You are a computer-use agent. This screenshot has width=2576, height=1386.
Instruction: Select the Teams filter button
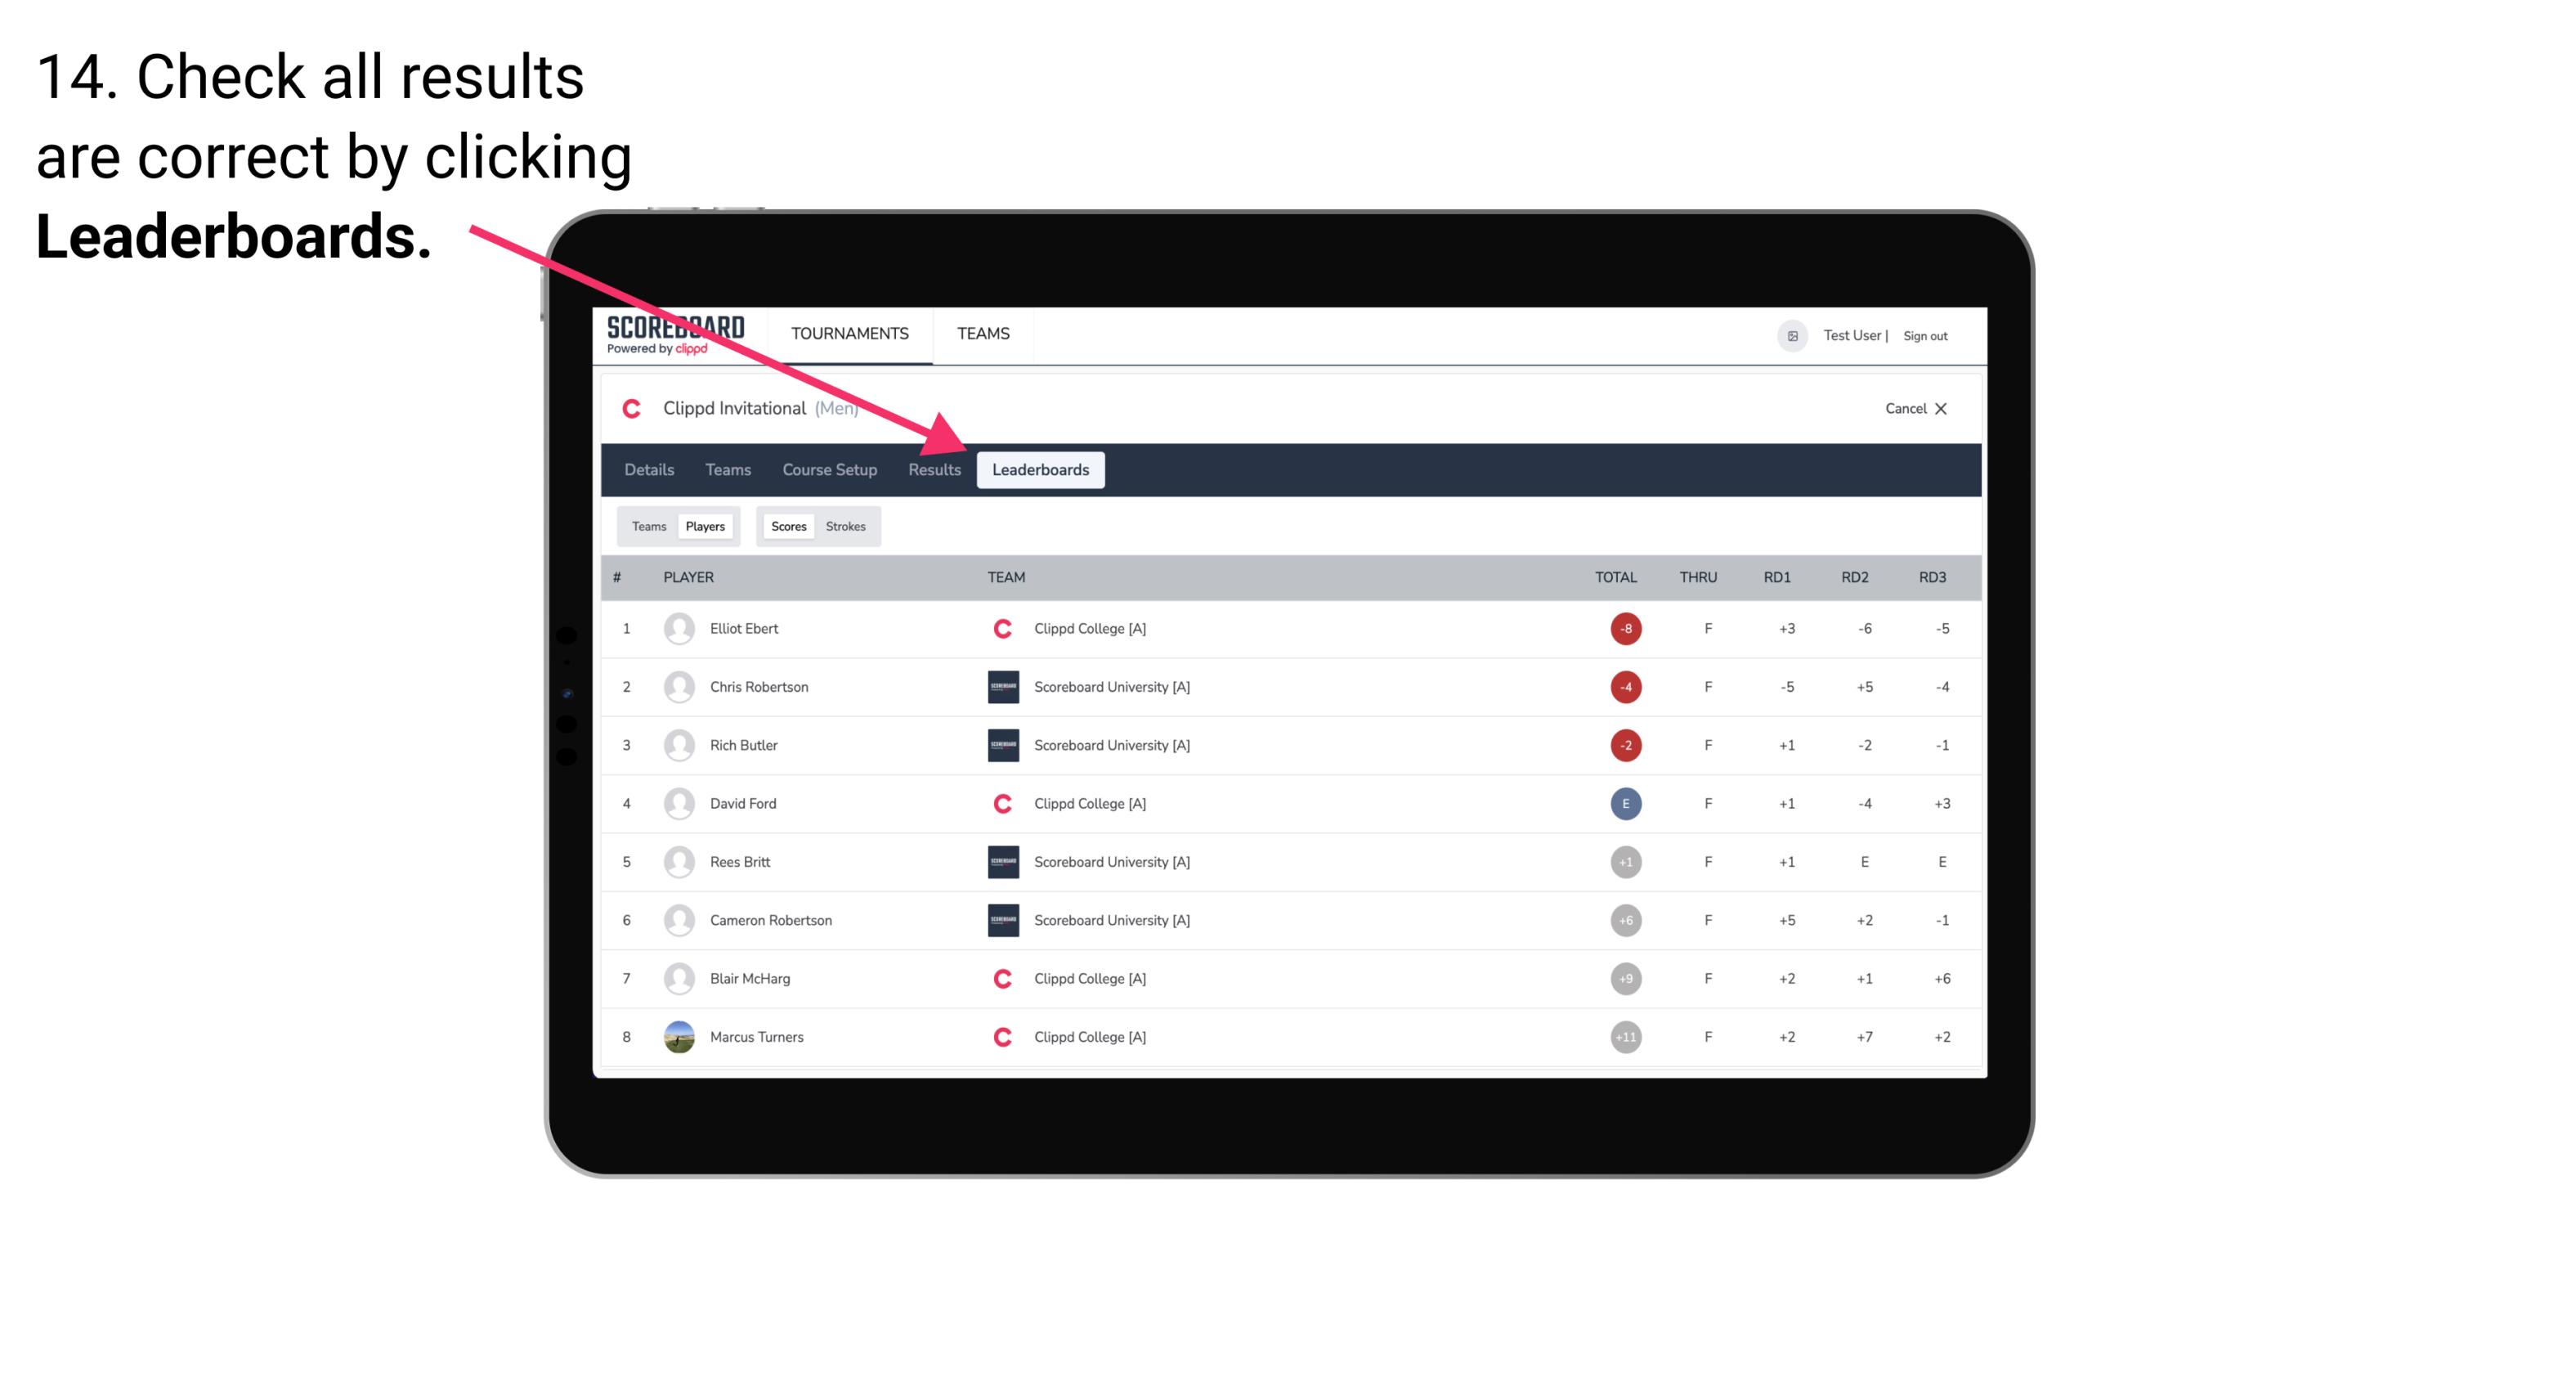tap(647, 526)
